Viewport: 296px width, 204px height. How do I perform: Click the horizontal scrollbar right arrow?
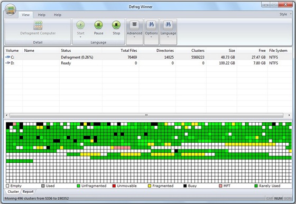pyautogui.click(x=289, y=115)
